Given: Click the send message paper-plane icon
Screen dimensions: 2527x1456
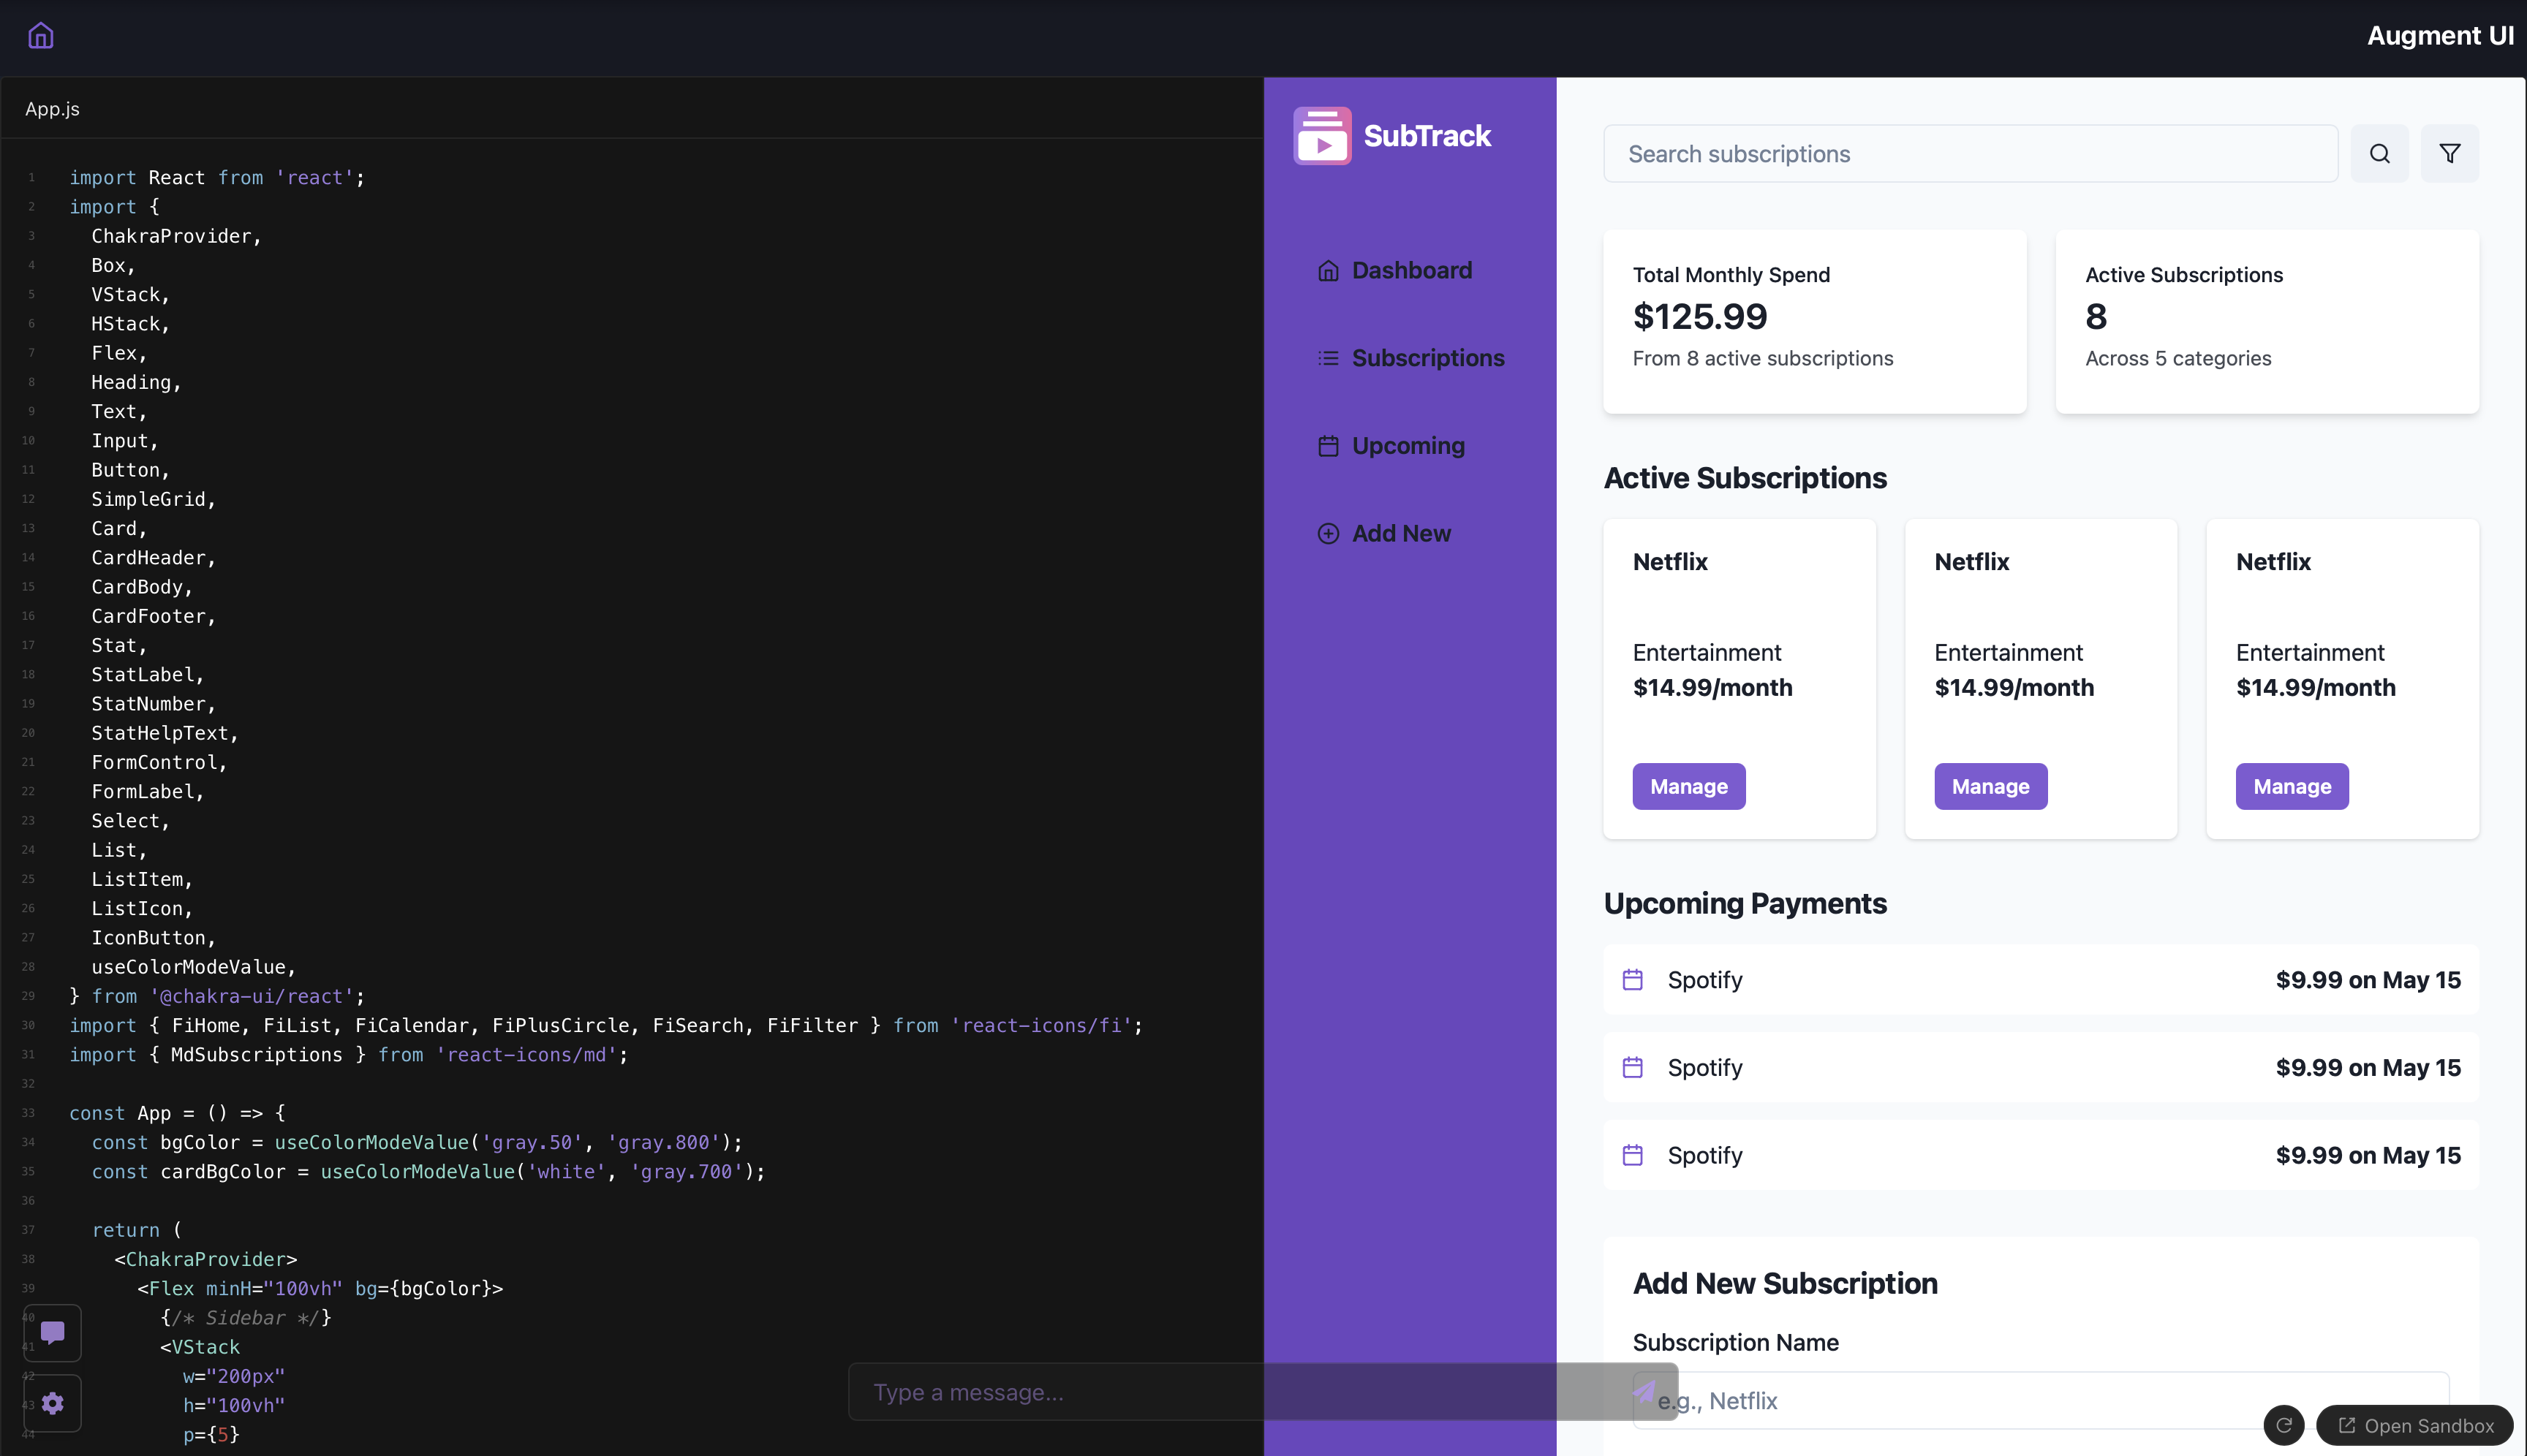Looking at the screenshot, I should click(x=1644, y=1391).
